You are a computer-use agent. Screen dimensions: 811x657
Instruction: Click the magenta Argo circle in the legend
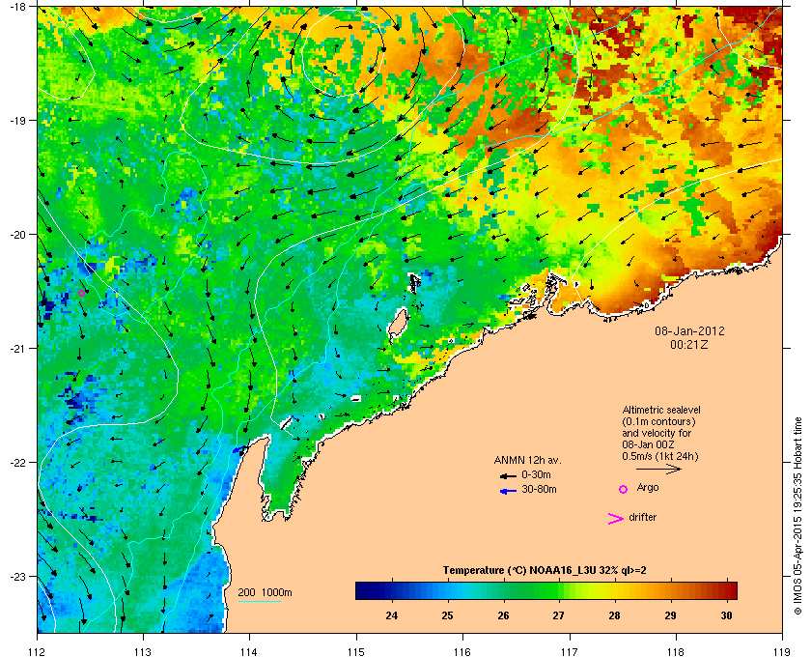624,489
